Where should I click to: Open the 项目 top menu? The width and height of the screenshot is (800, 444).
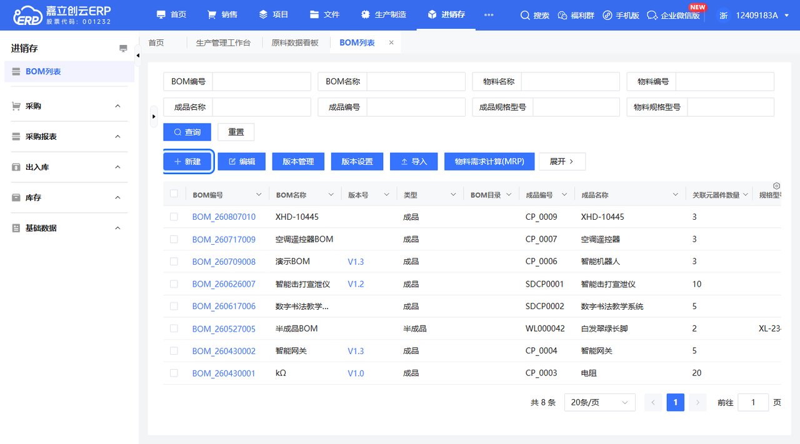(273, 15)
